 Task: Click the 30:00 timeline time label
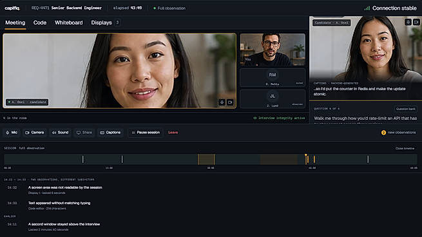click(x=211, y=168)
